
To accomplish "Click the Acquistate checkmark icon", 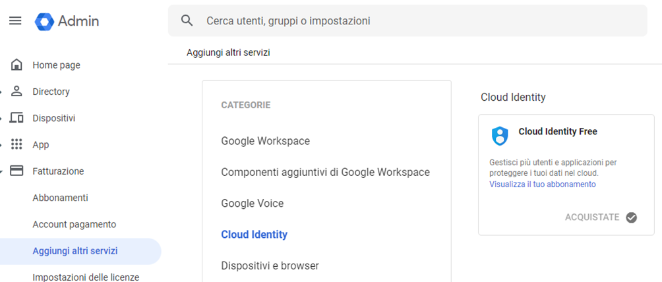I will pyautogui.click(x=631, y=217).
